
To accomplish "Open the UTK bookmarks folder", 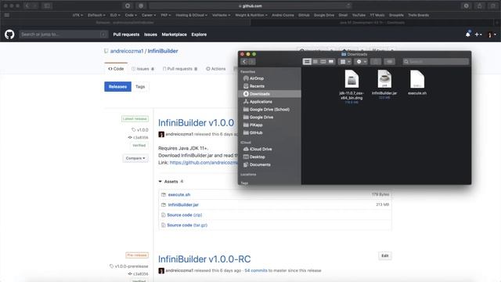I will tap(77, 15).
